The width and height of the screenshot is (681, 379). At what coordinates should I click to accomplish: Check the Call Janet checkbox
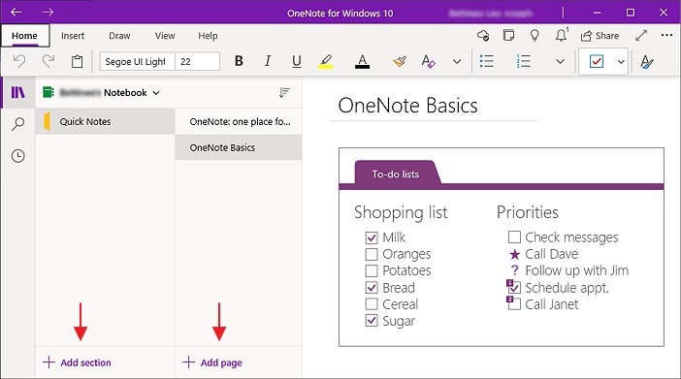pos(514,304)
